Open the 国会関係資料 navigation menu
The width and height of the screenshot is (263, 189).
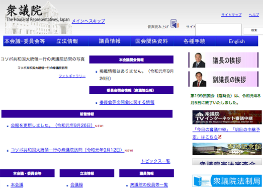[x=152, y=41]
